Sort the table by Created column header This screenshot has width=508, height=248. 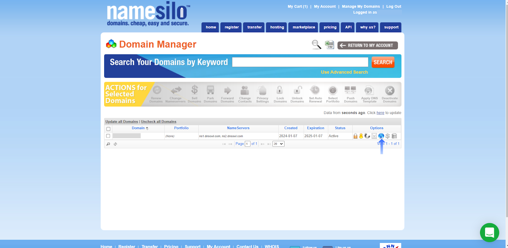291,128
